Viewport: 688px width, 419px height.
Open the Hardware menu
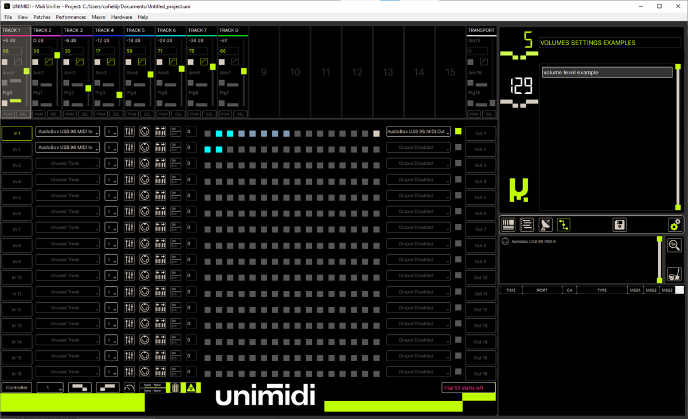click(122, 17)
